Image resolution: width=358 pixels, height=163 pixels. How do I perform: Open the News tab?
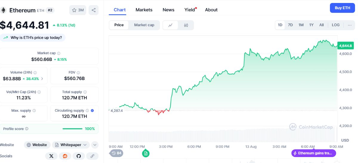[168, 10]
